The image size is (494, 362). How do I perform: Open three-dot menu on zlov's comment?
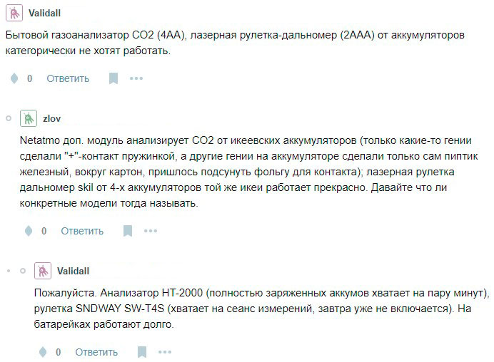click(x=151, y=231)
